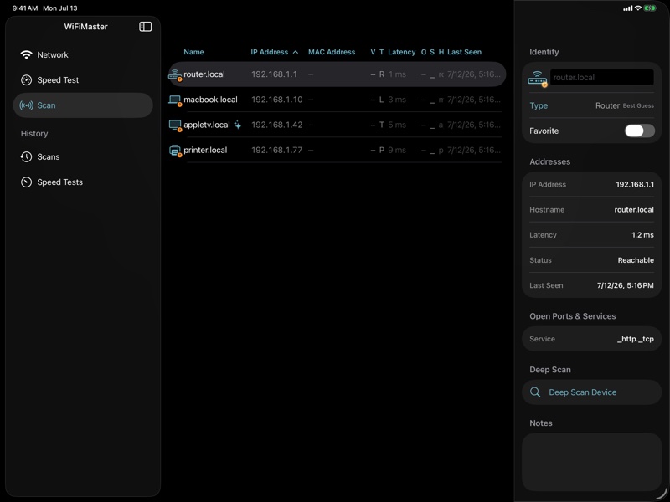Viewport: 670px width, 502px height.
Task: Click IP Address value 192.168.1.1 in details
Action: click(x=635, y=184)
